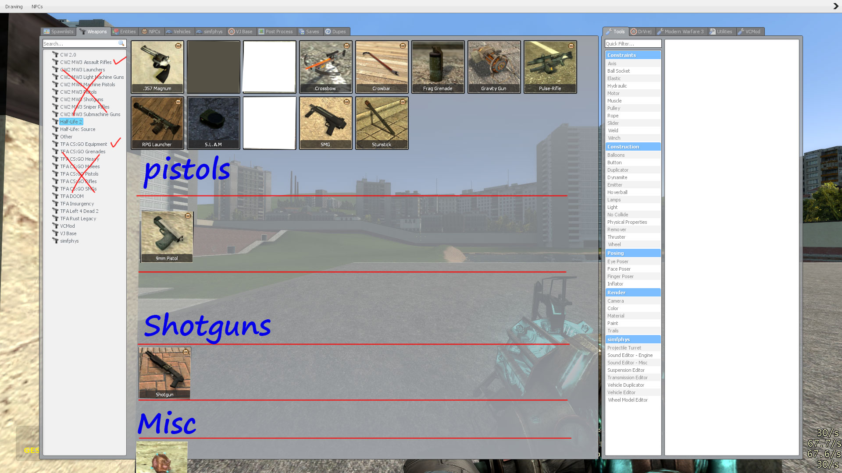
Task: Choose the Face Poser tool
Action: (633, 269)
